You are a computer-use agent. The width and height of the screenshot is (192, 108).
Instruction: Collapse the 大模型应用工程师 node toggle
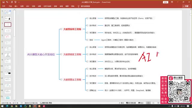[61, 29]
